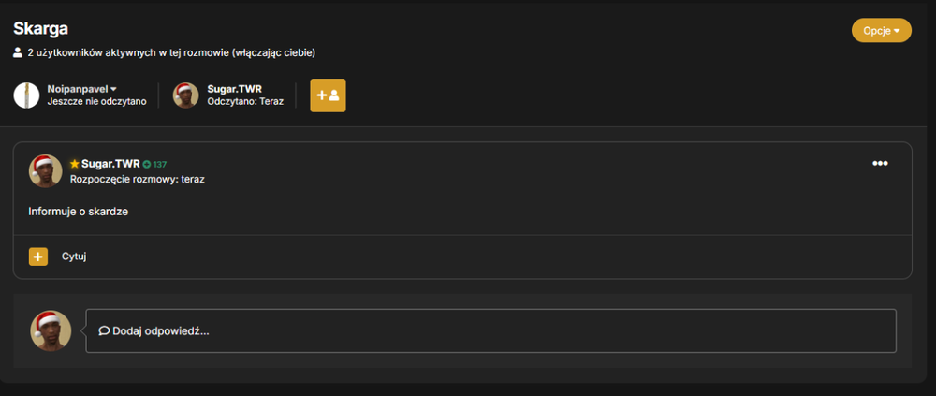Click the add participant icon button
The width and height of the screenshot is (936, 396).
[x=328, y=95]
